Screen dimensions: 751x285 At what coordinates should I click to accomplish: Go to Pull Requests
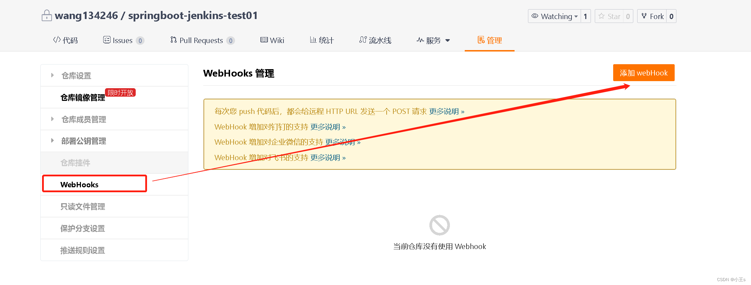pos(202,40)
